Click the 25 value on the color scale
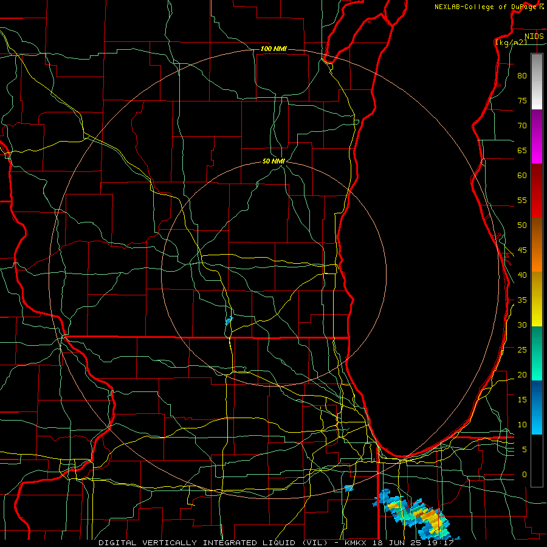547x547 pixels. pos(522,350)
